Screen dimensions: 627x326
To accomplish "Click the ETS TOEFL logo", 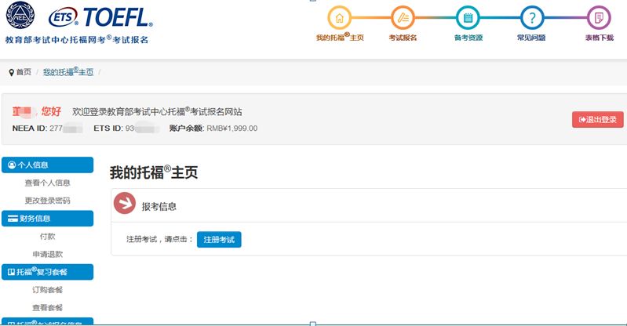I will [100, 17].
